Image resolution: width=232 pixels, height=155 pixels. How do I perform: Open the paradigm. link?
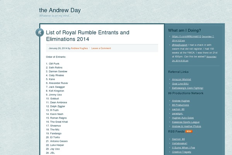tap(177, 114)
